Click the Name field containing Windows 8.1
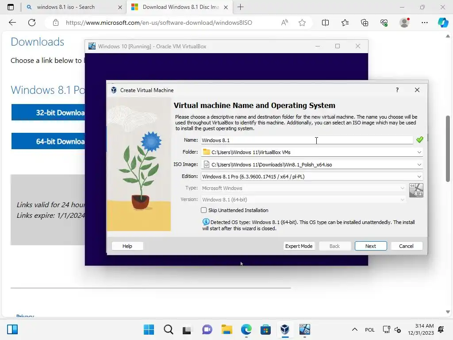 (307, 140)
